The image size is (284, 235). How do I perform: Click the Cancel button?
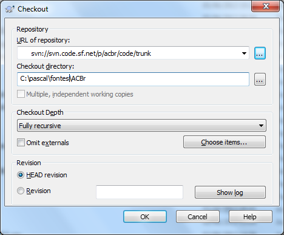198,217
